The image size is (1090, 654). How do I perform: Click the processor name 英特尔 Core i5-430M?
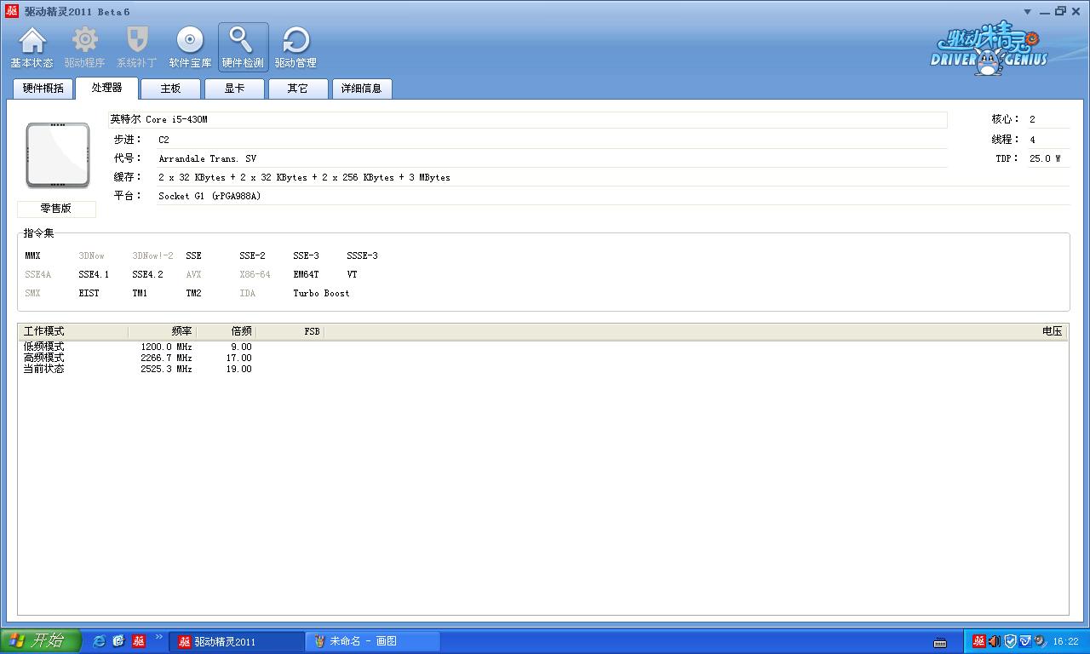(x=158, y=120)
